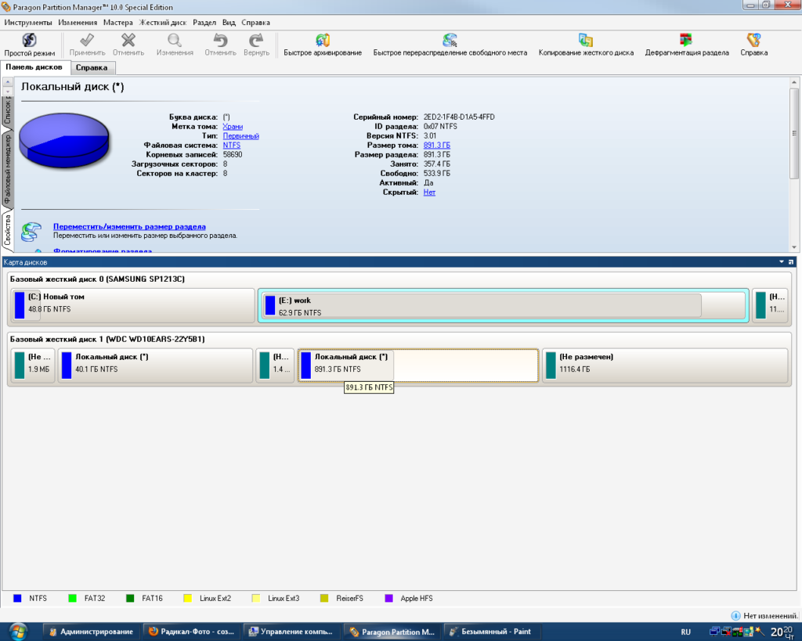Switch to Управление компь... taskbar window
Screen dimensions: 802x641
point(291,632)
